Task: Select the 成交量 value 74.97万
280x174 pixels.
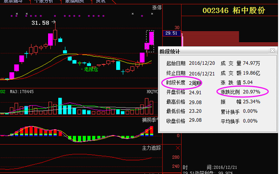Action: pos(252,63)
